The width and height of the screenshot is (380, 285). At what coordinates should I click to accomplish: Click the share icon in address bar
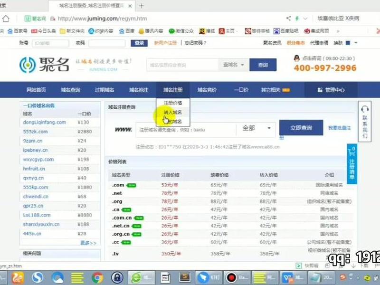(x=288, y=18)
